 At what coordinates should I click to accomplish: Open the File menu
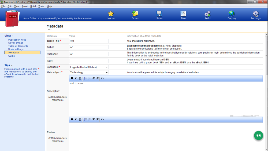[x=3, y=6]
